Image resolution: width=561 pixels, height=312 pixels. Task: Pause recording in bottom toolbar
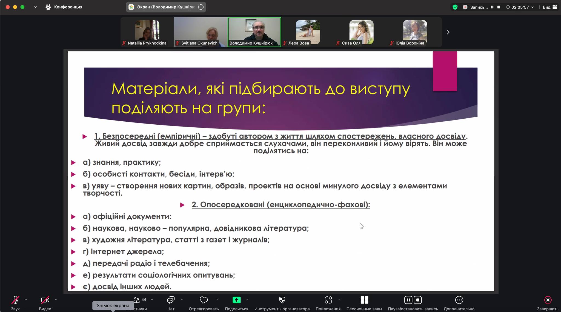[408, 300]
